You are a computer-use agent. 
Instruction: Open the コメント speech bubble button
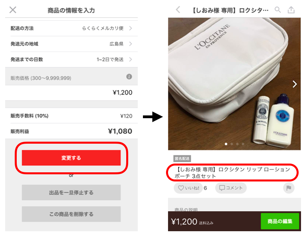click(231, 188)
